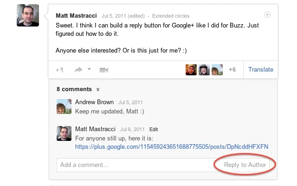Open the post options circle menu
This screenshot has width=297, height=186.
click(267, 14)
